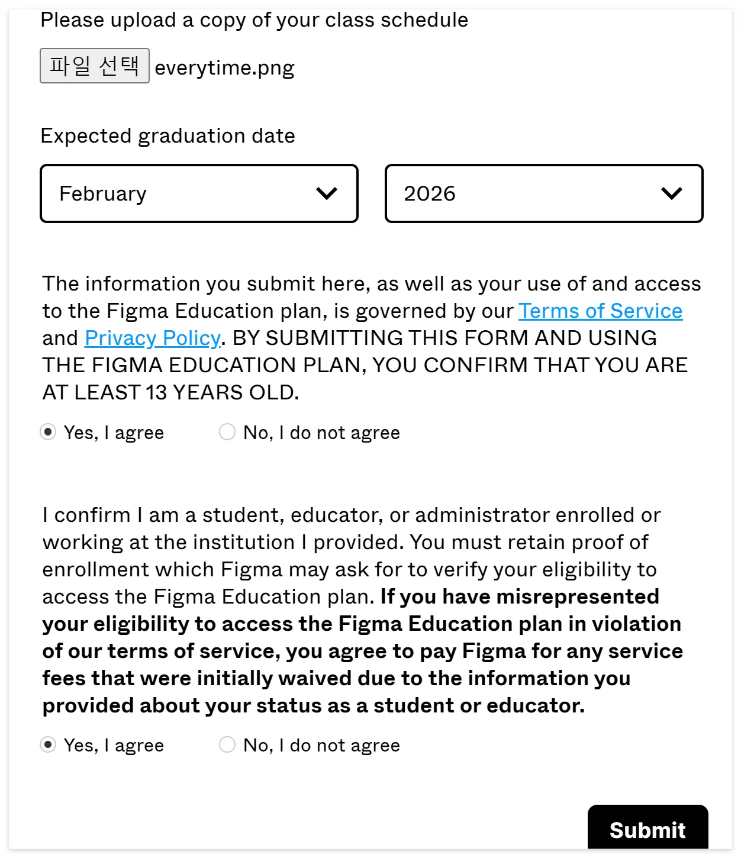Open the Privacy Policy link
This screenshot has height=858, width=741.
pos(152,338)
